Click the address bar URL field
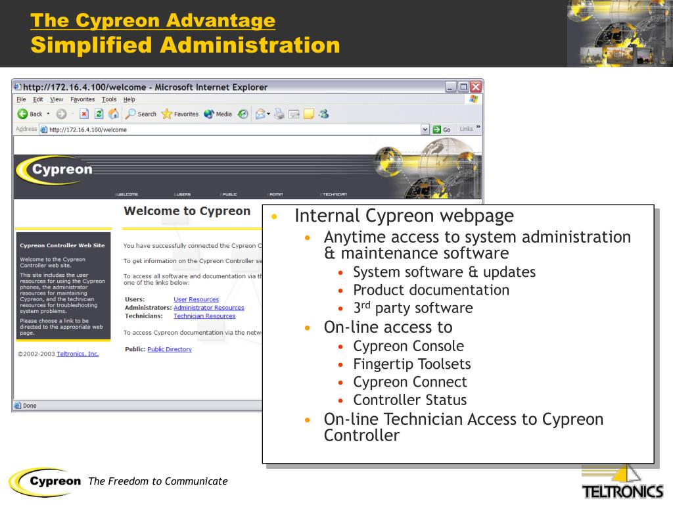Screen dimensions: 673x505 coord(234,130)
